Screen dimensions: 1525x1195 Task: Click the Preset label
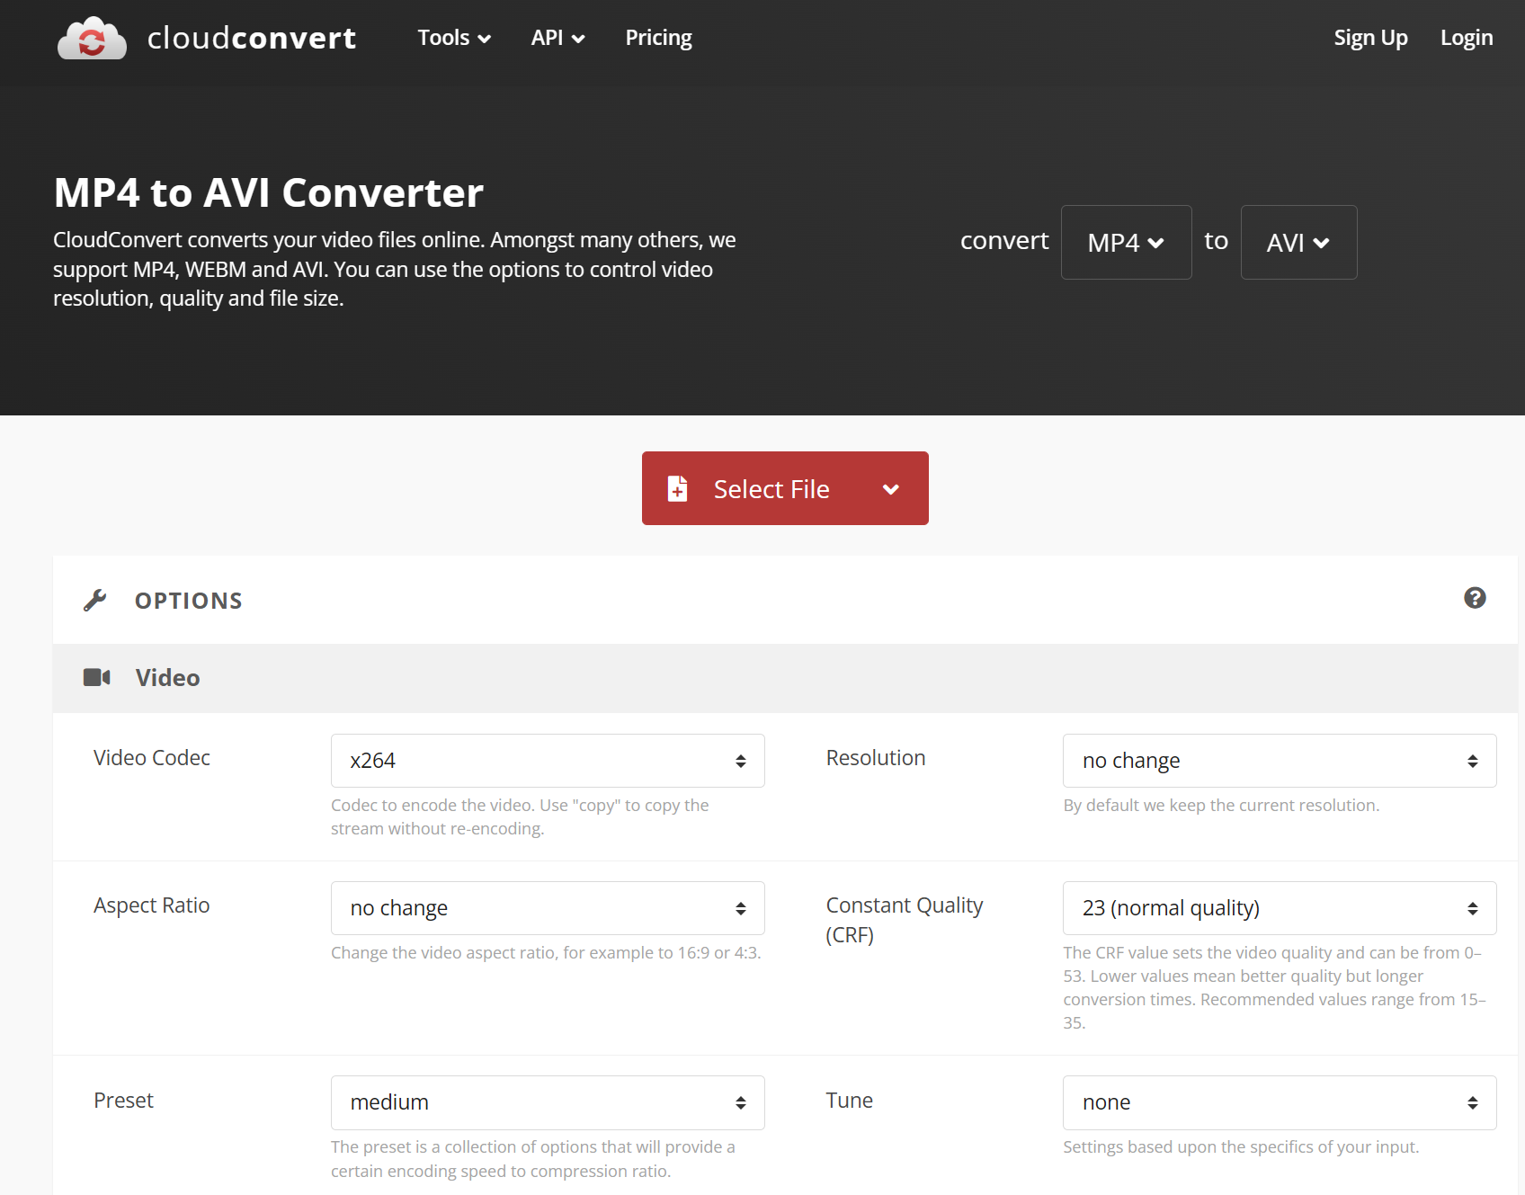click(124, 1101)
